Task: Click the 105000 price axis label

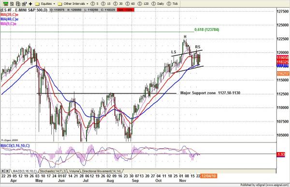Action: pyautogui.click(x=283, y=135)
